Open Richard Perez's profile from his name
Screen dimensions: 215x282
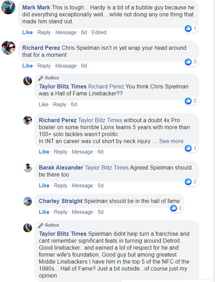click(x=40, y=48)
